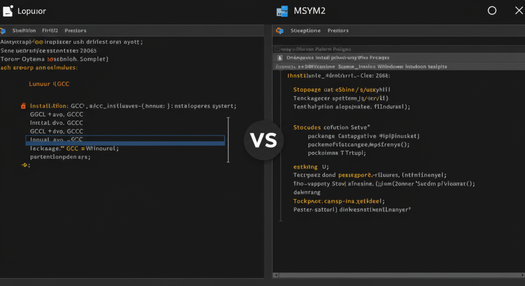
Task: Open the Pretors menu in left window
Action: click(75, 31)
